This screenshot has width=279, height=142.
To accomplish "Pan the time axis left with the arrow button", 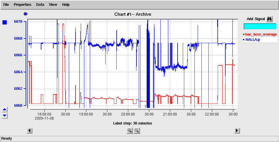I will (x=29, y=131).
